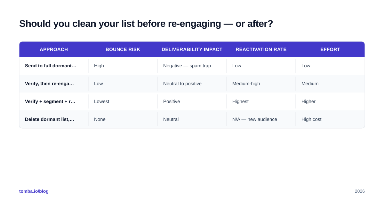Select the 'Verify, then re-enga…' cell
The width and height of the screenshot is (384, 201).
(x=54, y=84)
